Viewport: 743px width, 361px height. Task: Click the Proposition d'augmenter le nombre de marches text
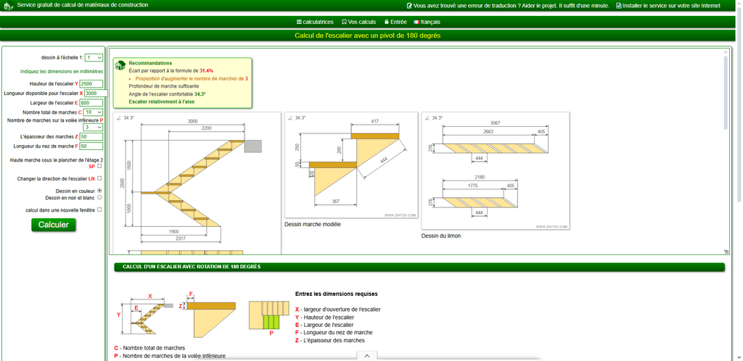pos(192,78)
